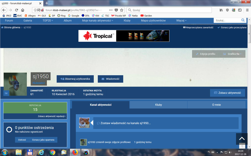Click Oznacz jako przeczytane link
The image size is (251, 156).
(232, 27)
